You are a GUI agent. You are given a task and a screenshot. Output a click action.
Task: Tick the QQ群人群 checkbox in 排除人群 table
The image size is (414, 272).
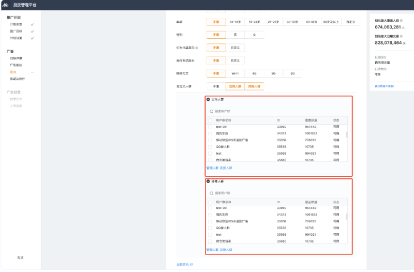click(210, 228)
